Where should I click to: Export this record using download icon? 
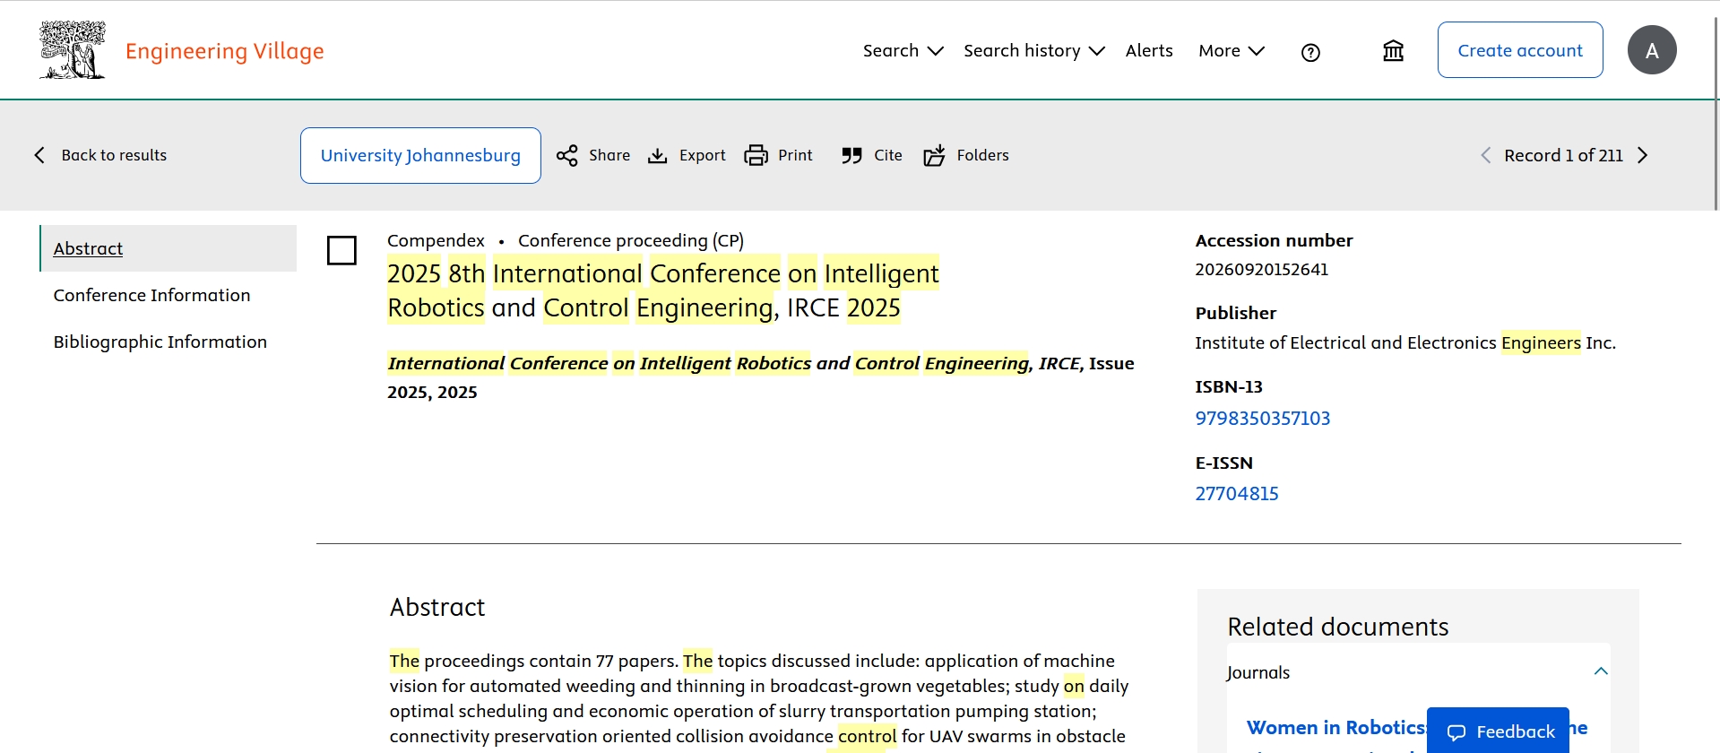point(658,156)
